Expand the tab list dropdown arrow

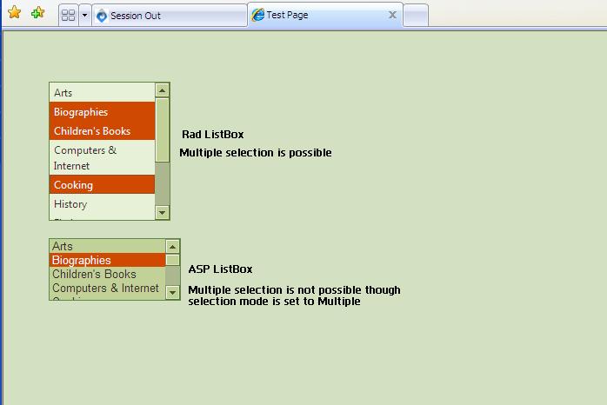(x=84, y=16)
